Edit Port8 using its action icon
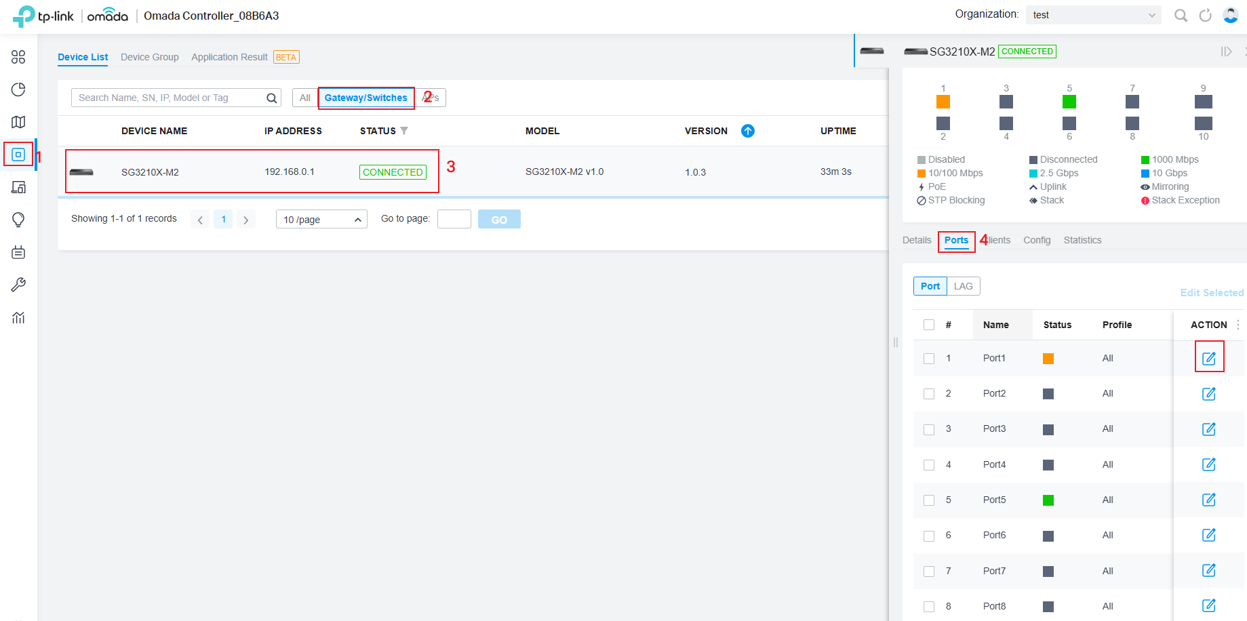The height and width of the screenshot is (621, 1247). tap(1209, 605)
